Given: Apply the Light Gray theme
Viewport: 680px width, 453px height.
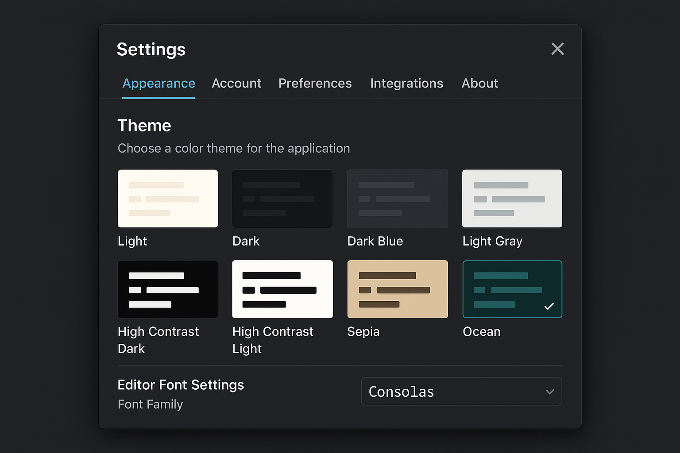Looking at the screenshot, I should click(512, 198).
